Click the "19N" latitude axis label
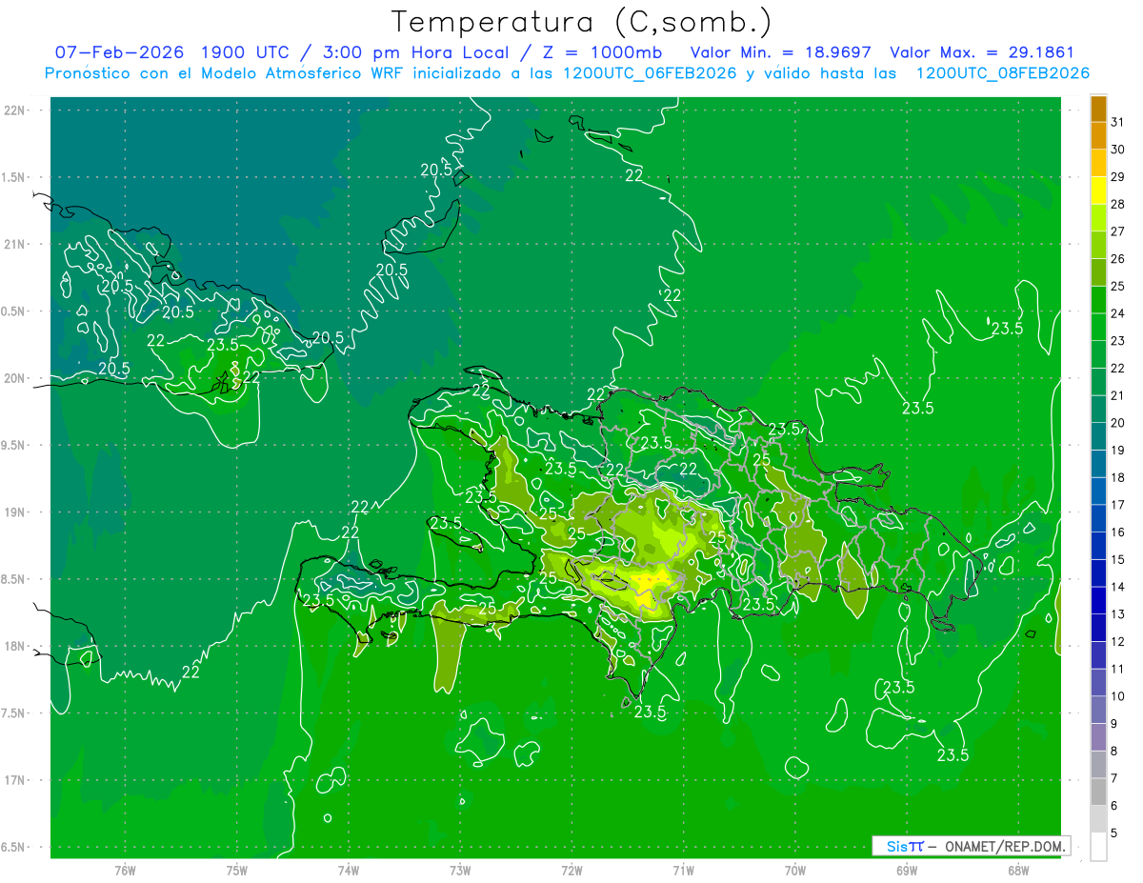1143x883 pixels. pos(15,512)
